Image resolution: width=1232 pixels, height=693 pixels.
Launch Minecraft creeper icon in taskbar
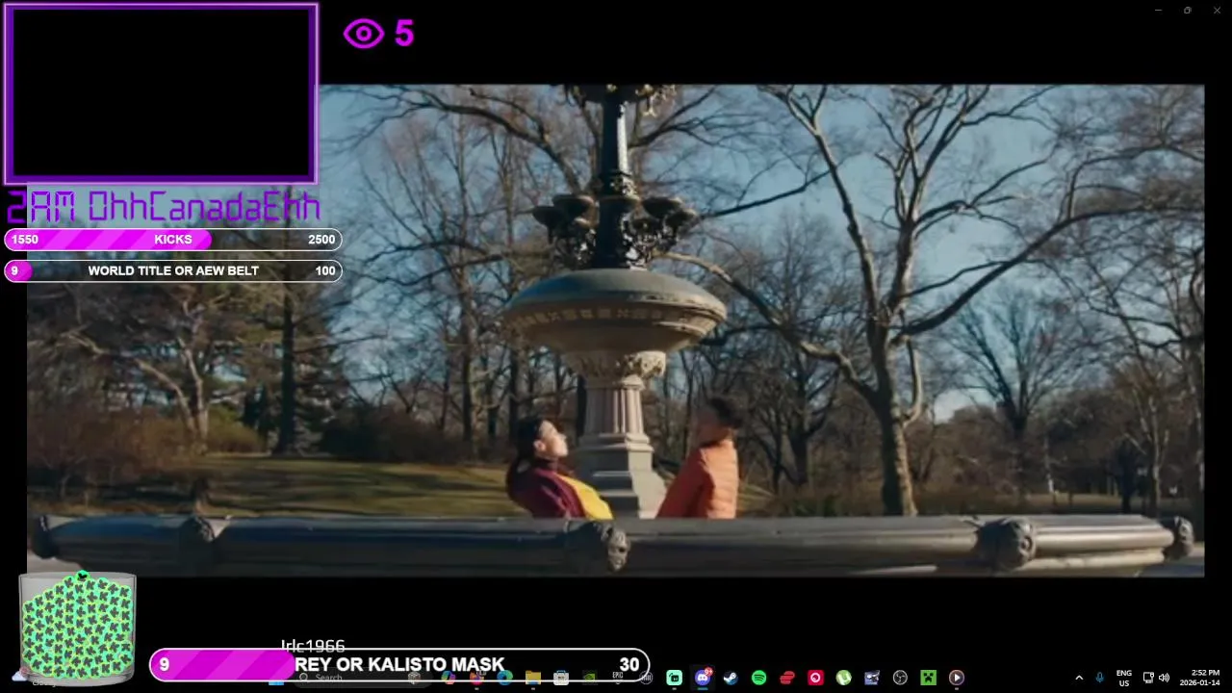pyautogui.click(x=928, y=678)
